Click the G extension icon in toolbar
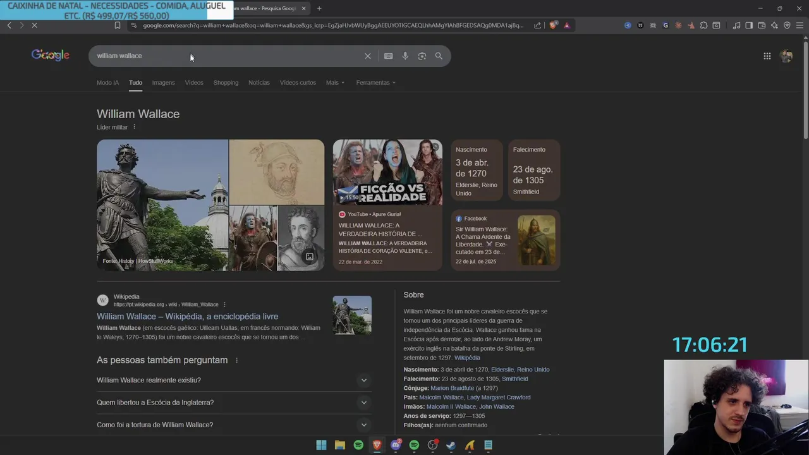 666,25
